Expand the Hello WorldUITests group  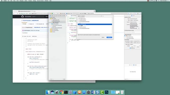50,31
